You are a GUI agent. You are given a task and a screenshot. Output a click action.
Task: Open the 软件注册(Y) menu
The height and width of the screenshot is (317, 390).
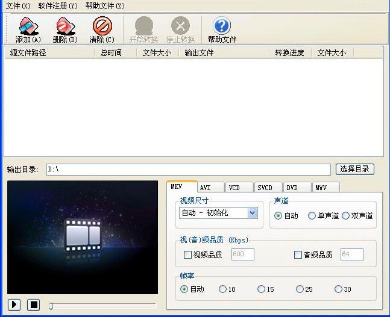[x=58, y=5]
